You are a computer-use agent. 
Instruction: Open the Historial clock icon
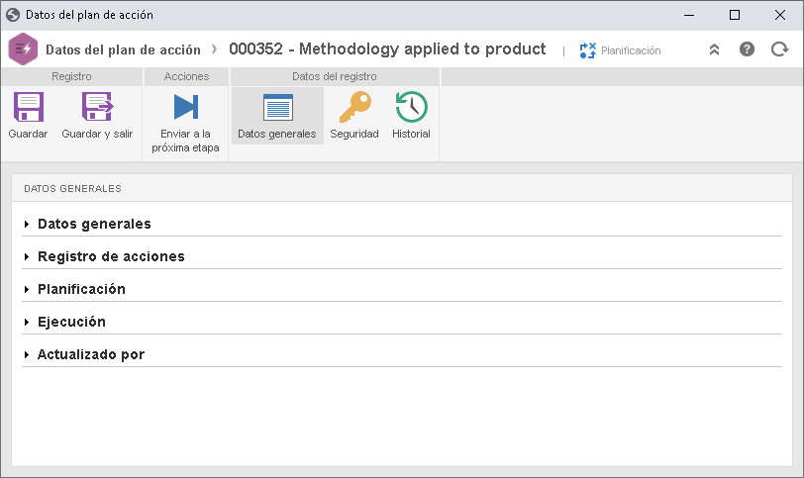[x=411, y=107]
